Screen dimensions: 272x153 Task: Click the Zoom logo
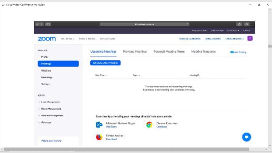[47, 39]
